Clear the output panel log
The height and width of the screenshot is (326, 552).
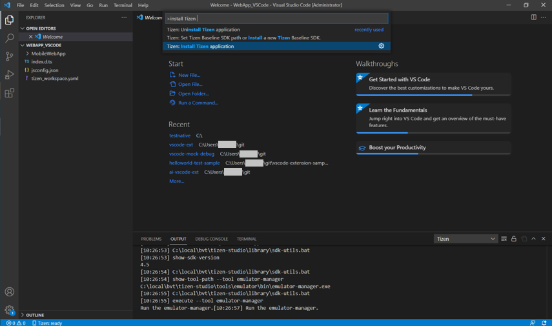click(x=504, y=239)
